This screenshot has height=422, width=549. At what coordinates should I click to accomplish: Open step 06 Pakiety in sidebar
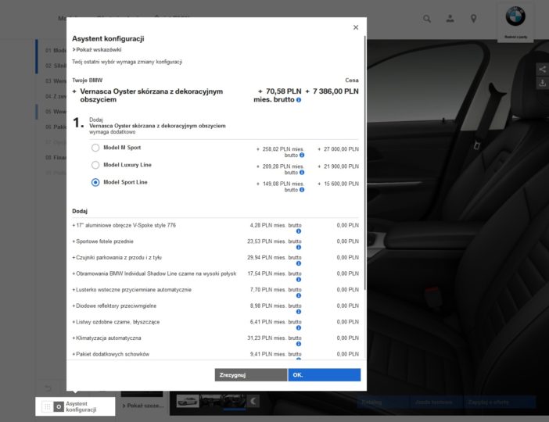click(x=56, y=127)
